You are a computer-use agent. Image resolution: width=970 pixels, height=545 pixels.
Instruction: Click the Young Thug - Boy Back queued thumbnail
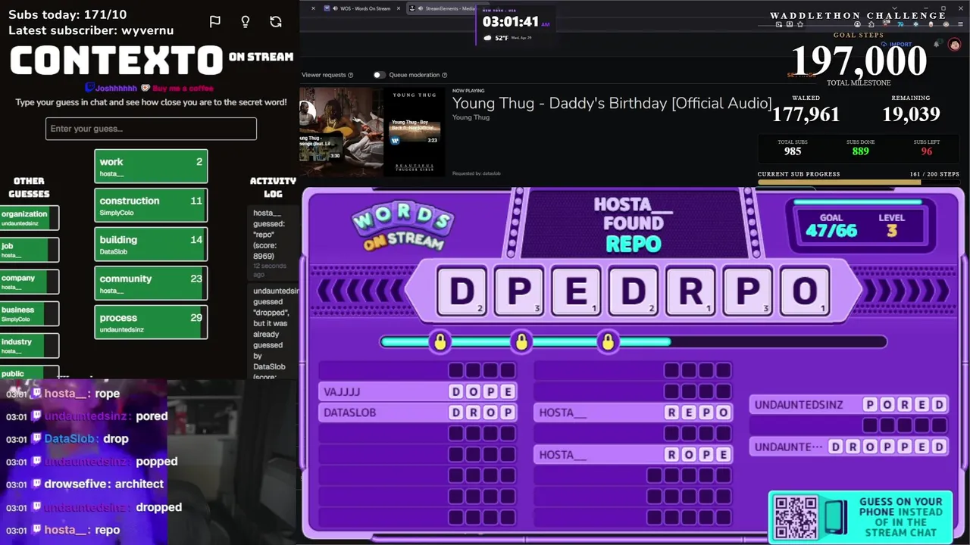(415, 132)
